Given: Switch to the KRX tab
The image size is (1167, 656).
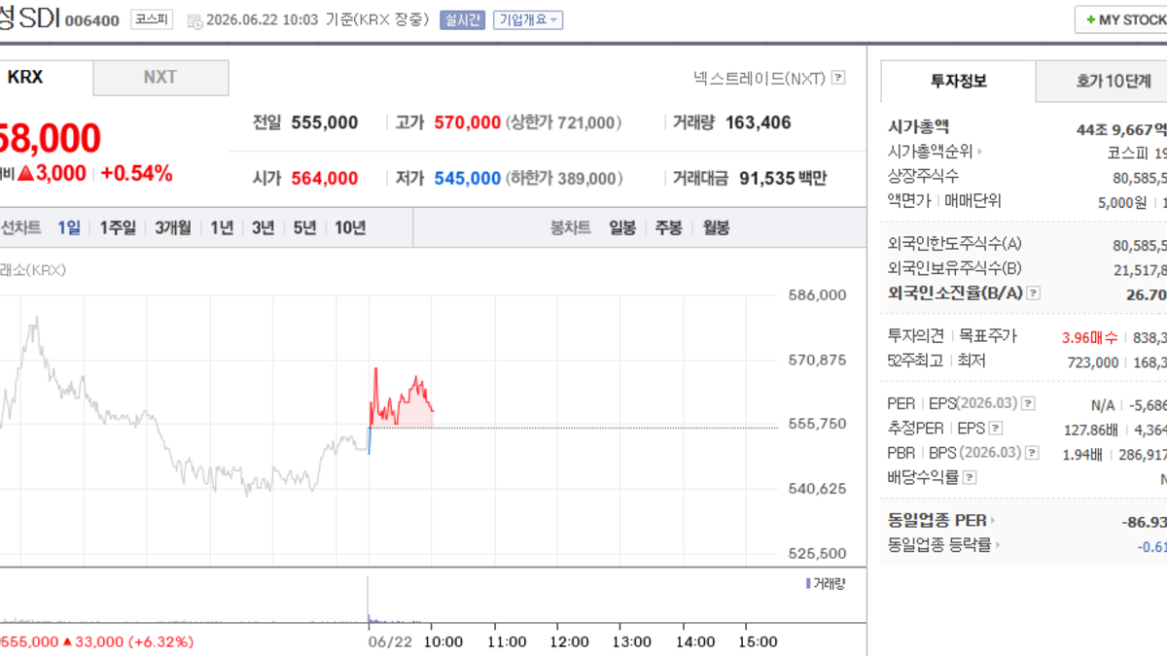Looking at the screenshot, I should [46, 78].
